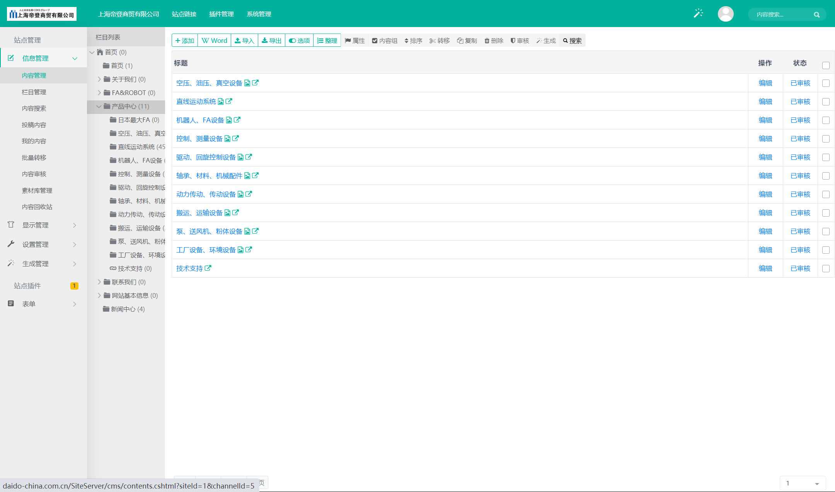Screen dimensions: 835x492
Task: Expand the 设置管理 sidebar section
Action: pyautogui.click(x=43, y=244)
